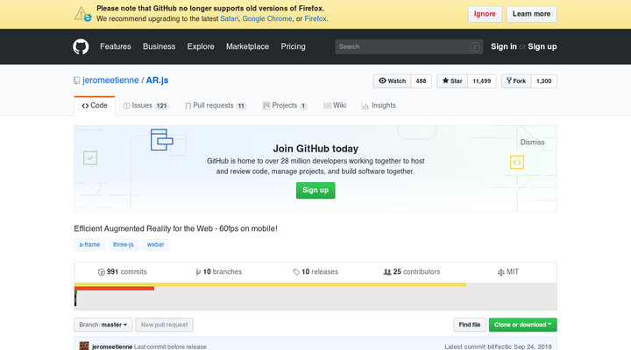Click Learn more in the browser warning
This screenshot has width=631, height=350.
coord(531,14)
